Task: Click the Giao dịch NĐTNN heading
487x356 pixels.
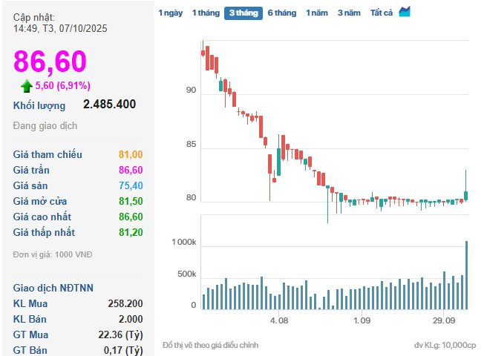Action: (53, 288)
